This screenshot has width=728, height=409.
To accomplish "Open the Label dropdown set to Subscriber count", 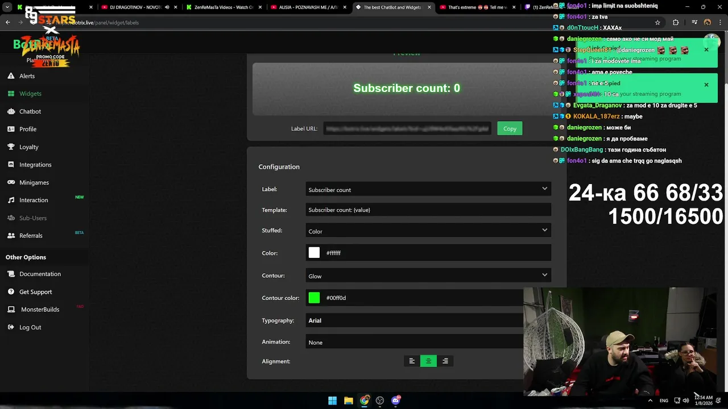I will [428, 189].
